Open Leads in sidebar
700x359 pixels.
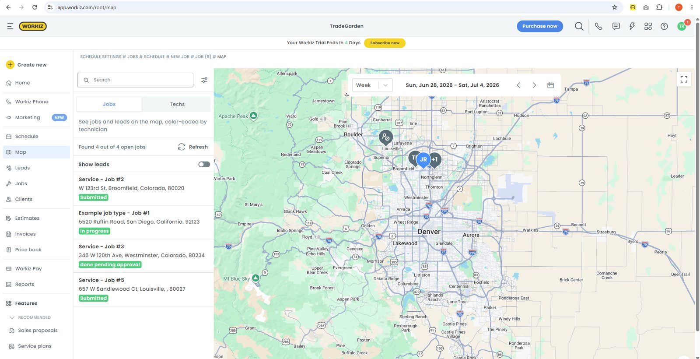[36, 168]
